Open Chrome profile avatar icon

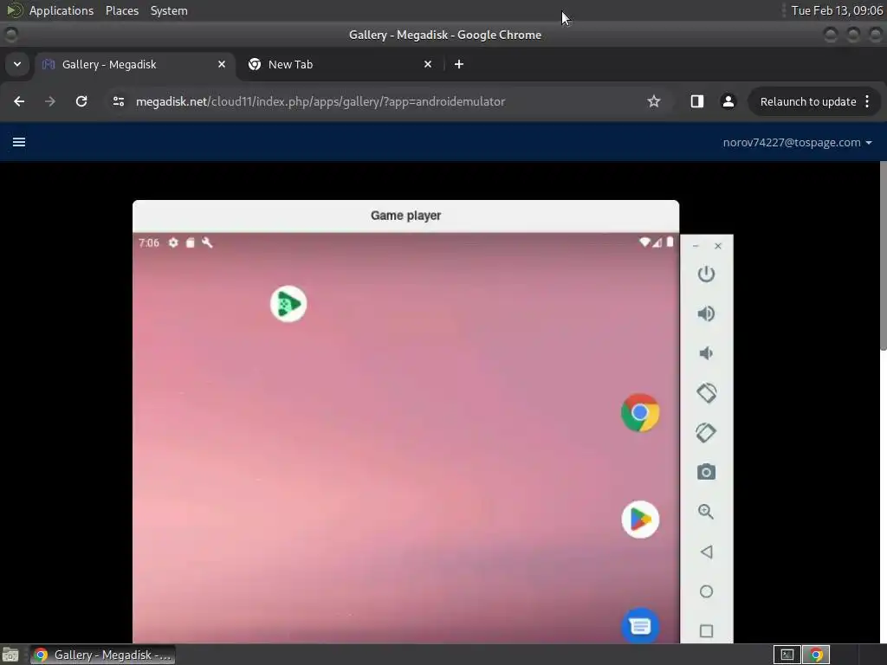(x=728, y=101)
